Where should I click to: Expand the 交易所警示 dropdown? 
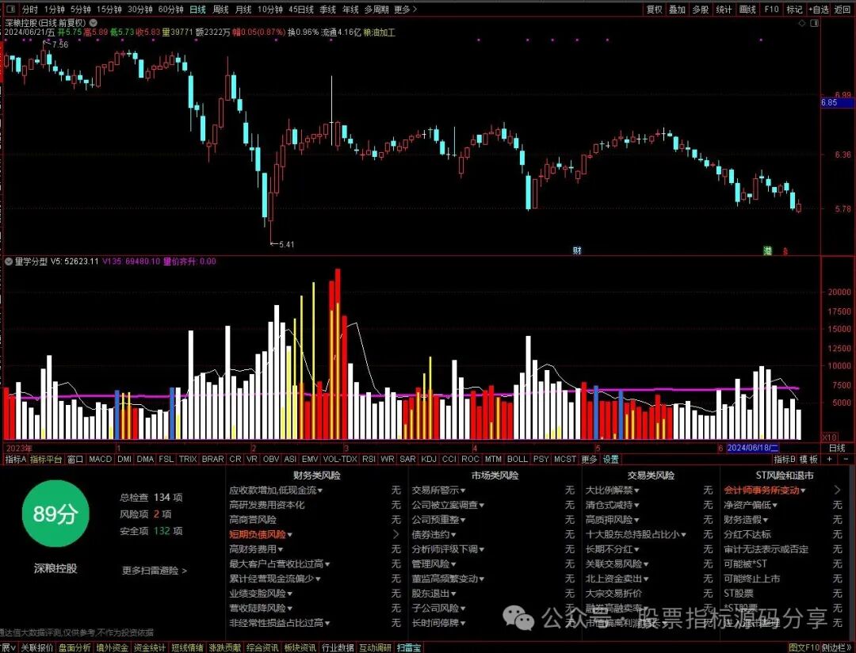tap(438, 491)
